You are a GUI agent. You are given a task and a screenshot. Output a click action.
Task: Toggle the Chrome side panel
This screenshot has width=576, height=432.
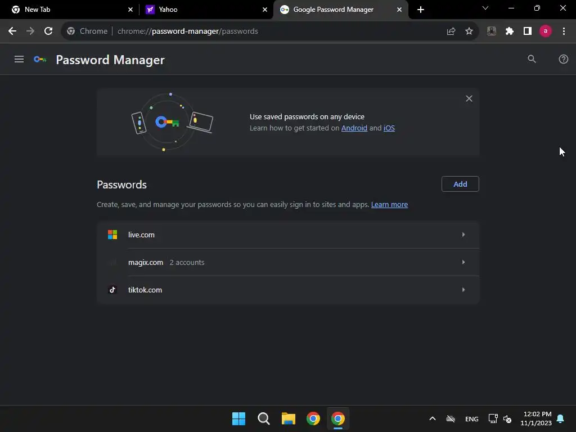coord(527,31)
